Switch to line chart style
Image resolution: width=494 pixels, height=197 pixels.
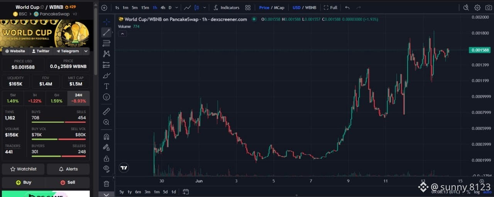(x=187, y=8)
